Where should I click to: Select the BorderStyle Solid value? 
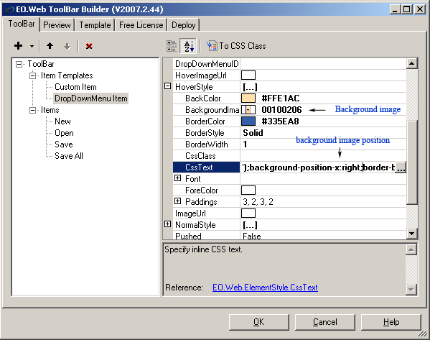coord(253,133)
